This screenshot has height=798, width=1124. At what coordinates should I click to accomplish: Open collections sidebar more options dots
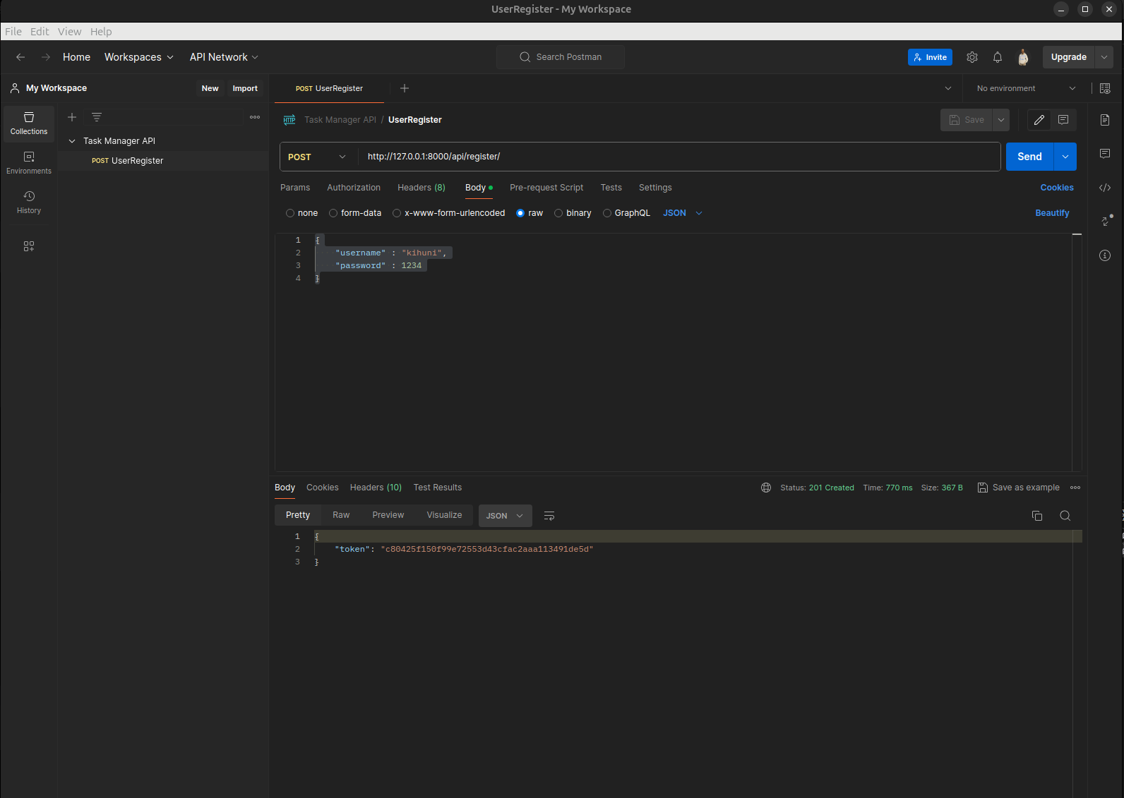[x=255, y=117]
